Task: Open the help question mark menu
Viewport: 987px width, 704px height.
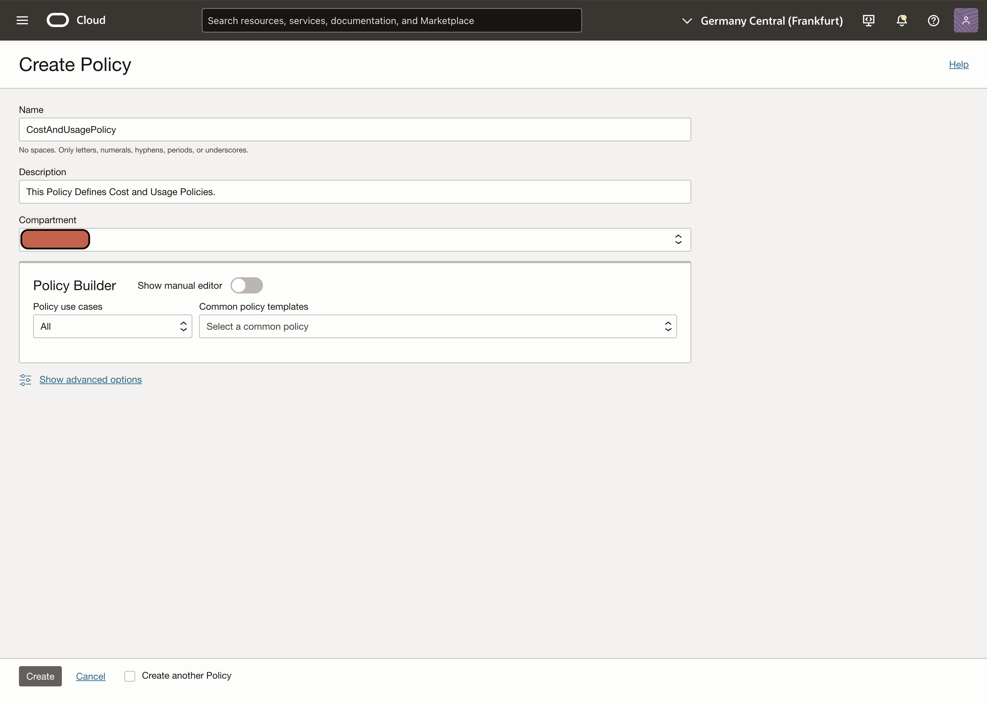Action: (x=933, y=20)
